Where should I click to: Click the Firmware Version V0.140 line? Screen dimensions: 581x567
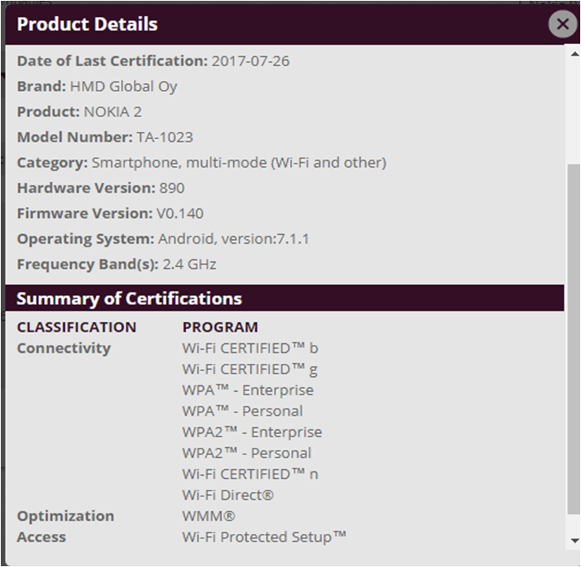tap(110, 213)
